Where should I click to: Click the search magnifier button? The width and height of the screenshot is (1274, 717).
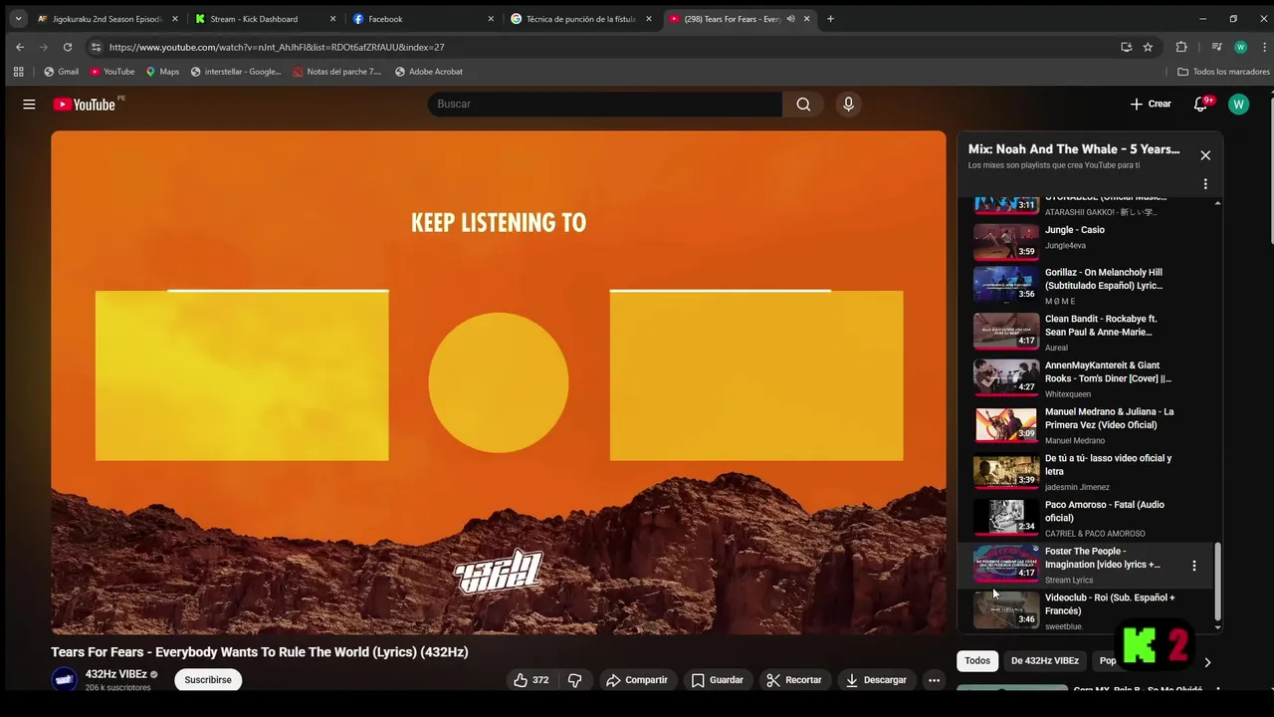(x=803, y=105)
